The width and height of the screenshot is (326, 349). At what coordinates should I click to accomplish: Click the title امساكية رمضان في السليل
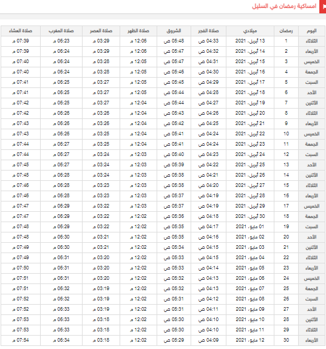click(x=284, y=6)
